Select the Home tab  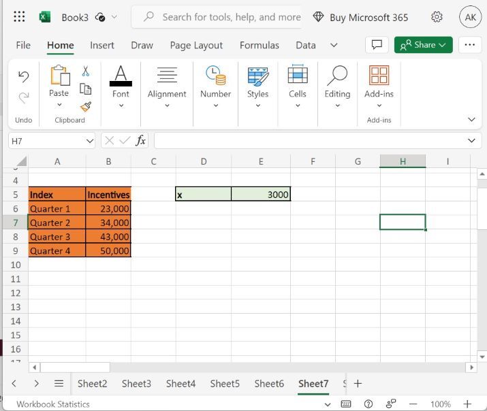tap(61, 46)
